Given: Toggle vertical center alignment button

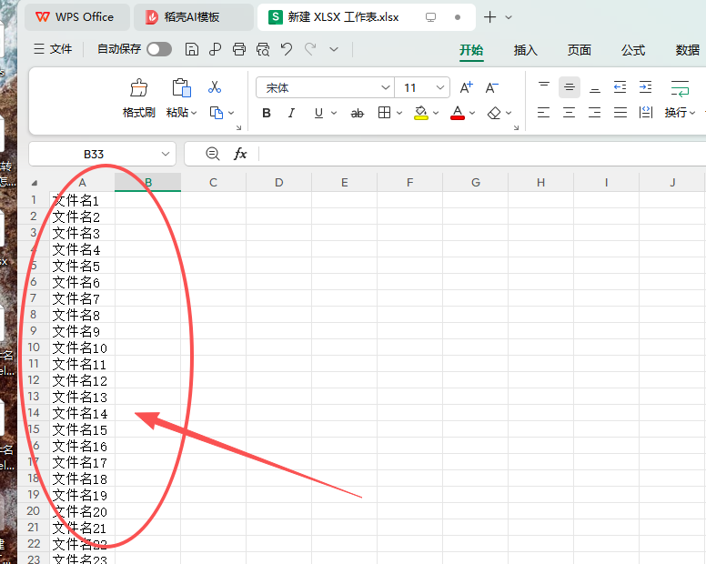Looking at the screenshot, I should point(570,86).
